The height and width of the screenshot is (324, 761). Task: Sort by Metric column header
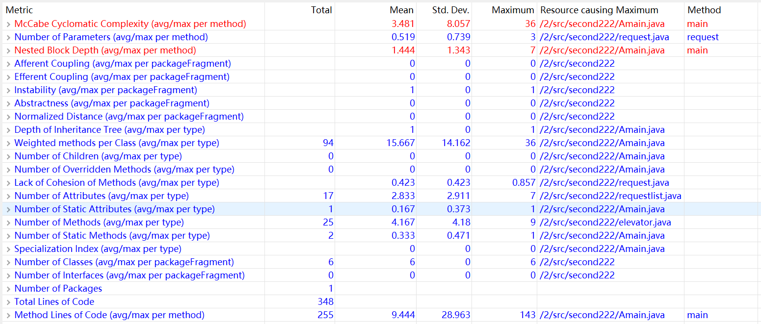coord(19,10)
